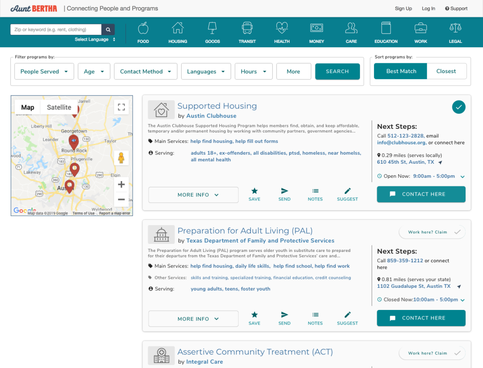Expand More Info for Preparation for Adult Living

pos(193,318)
